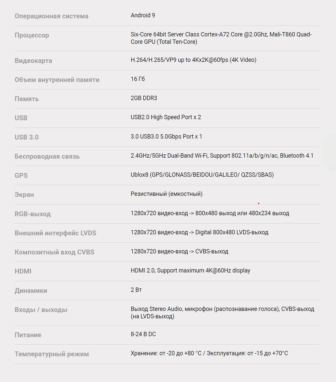Click the 'USB2.0 High Speed Port x 2' text
The width and height of the screenshot is (336, 382).
(x=166, y=117)
